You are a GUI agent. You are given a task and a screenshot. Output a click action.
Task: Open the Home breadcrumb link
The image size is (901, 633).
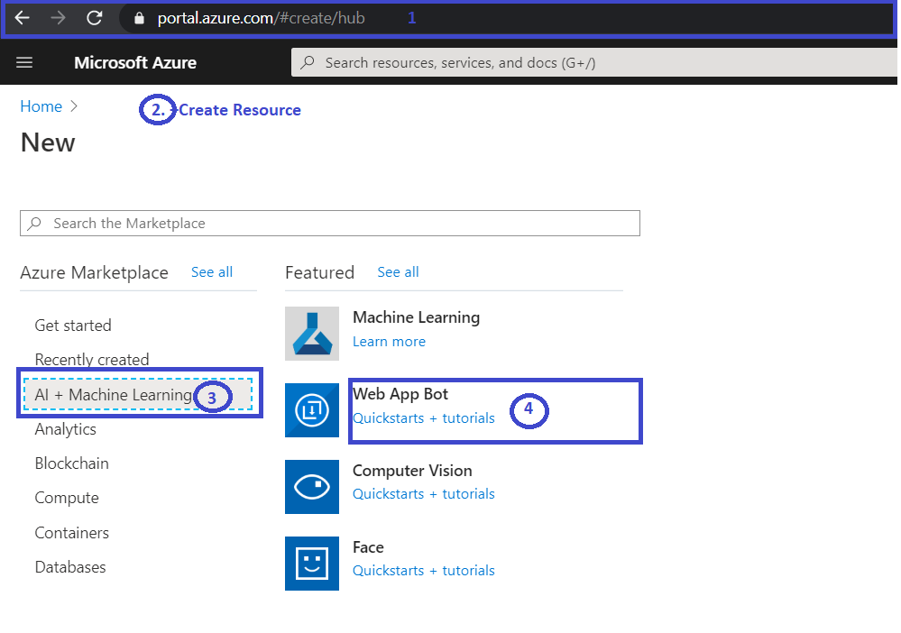(x=41, y=105)
